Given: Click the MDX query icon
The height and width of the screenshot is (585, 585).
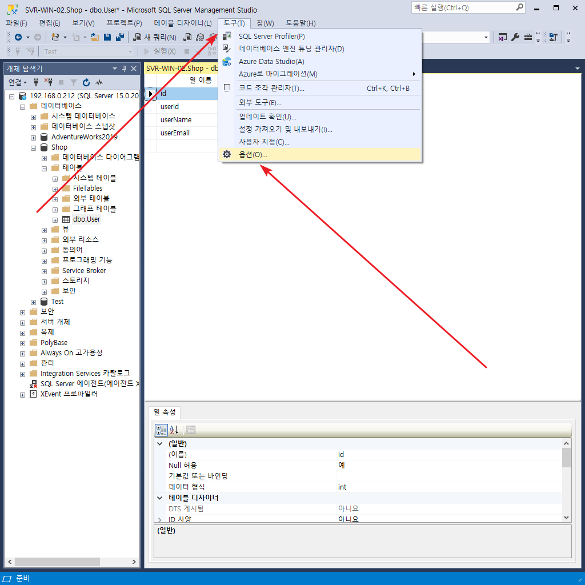Looking at the screenshot, I should point(200,37).
